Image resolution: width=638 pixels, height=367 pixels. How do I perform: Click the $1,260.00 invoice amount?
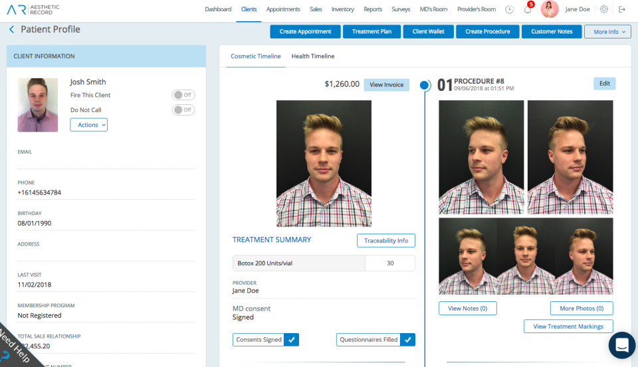[x=342, y=84]
